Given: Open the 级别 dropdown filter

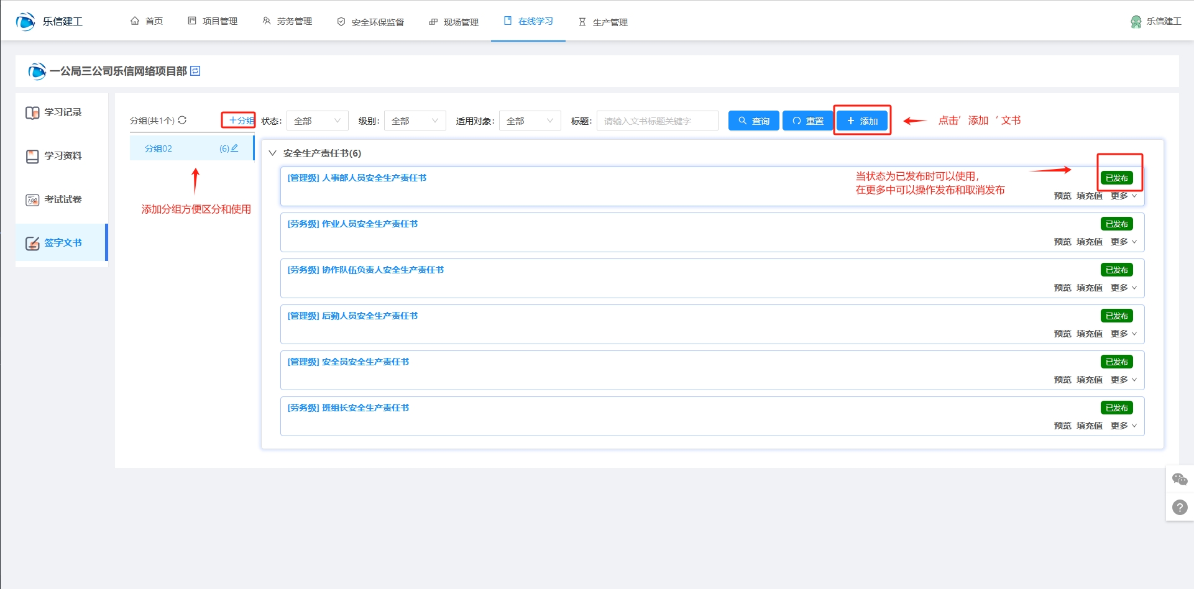Looking at the screenshot, I should [x=415, y=121].
